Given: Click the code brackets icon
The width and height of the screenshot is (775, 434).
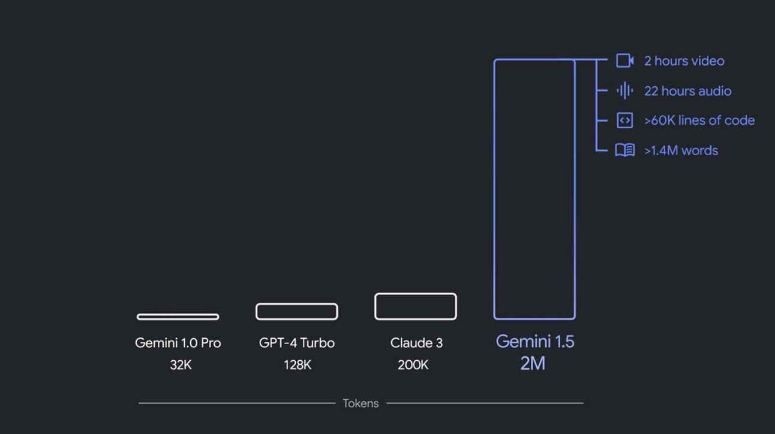Looking at the screenshot, I should (x=624, y=120).
